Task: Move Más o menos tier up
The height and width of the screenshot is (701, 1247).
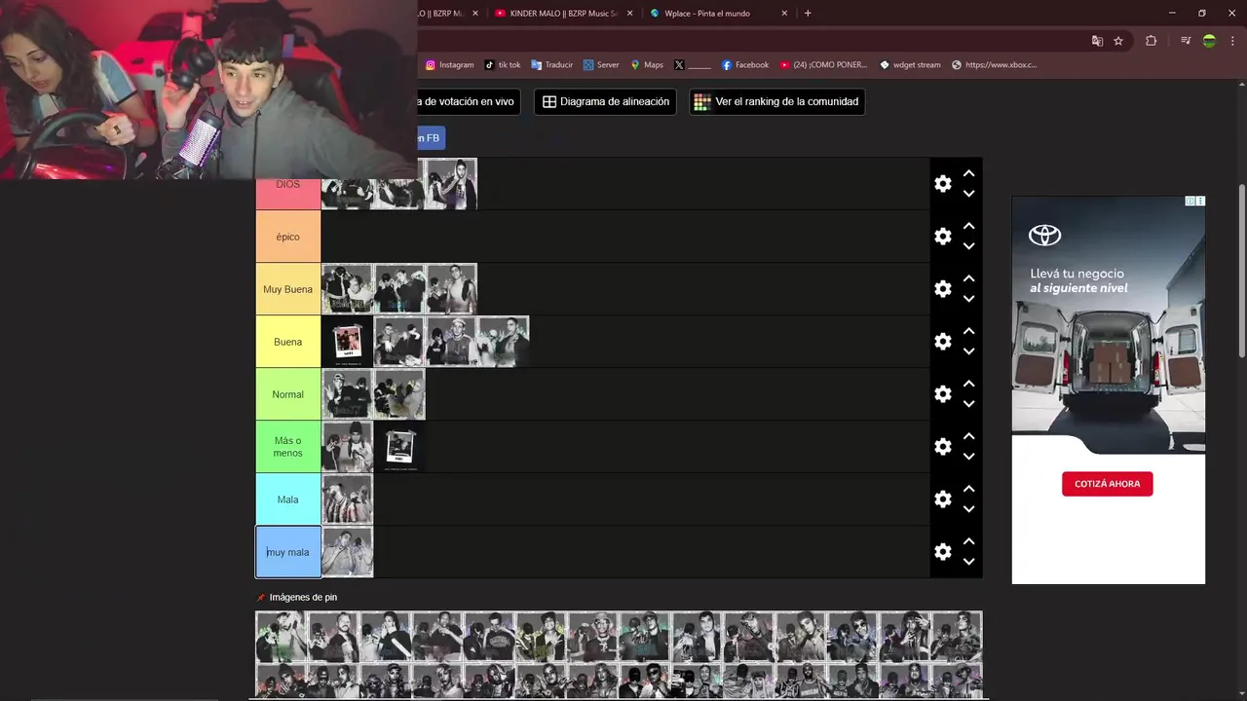Action: [968, 436]
